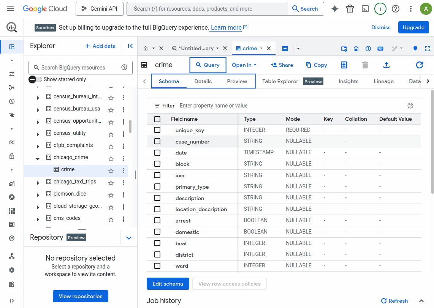Click View repositories button

click(81, 296)
